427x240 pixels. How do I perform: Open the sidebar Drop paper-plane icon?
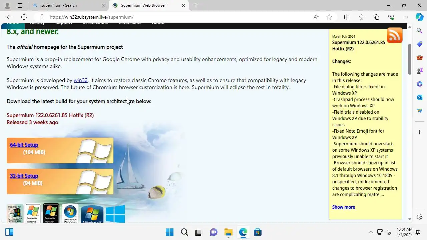(419, 111)
